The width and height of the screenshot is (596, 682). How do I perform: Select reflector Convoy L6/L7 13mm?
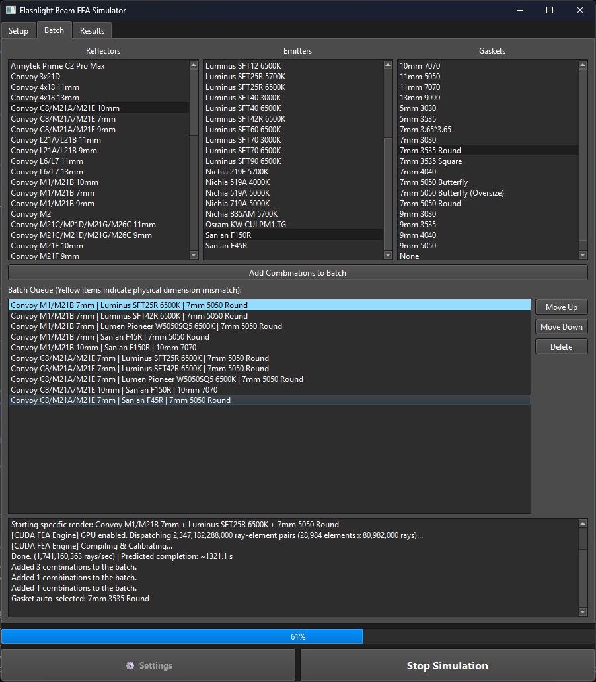tap(98, 172)
